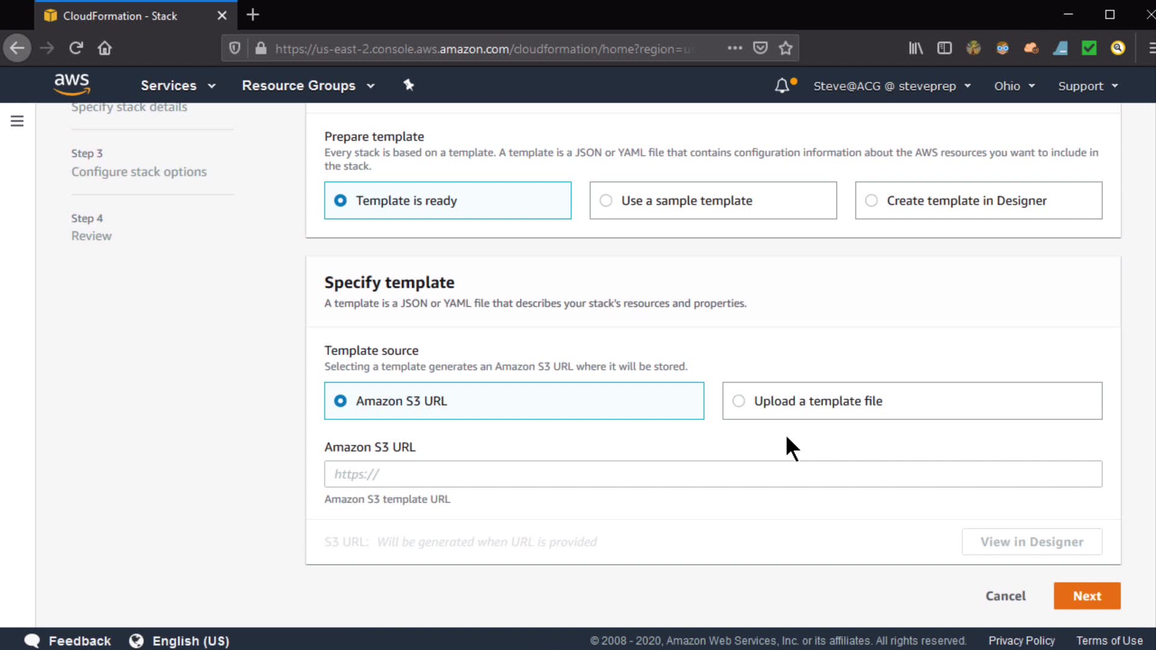Open the notifications bell icon
This screenshot has height=650, width=1156.
coord(782,85)
